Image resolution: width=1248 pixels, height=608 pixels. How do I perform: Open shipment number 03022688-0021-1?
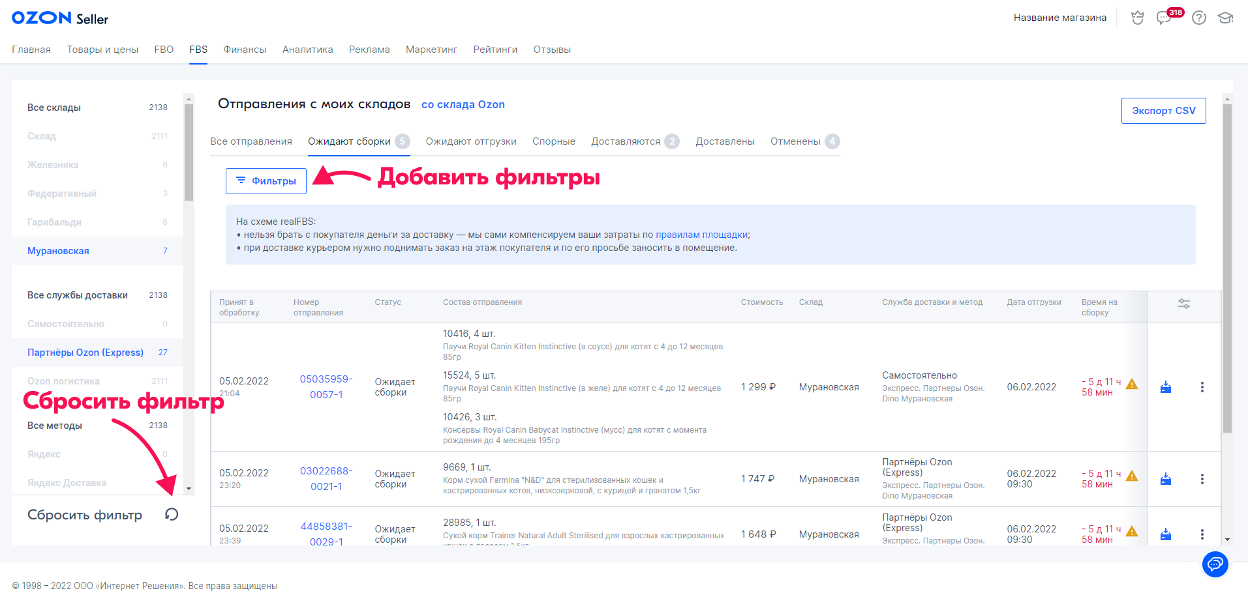click(326, 479)
